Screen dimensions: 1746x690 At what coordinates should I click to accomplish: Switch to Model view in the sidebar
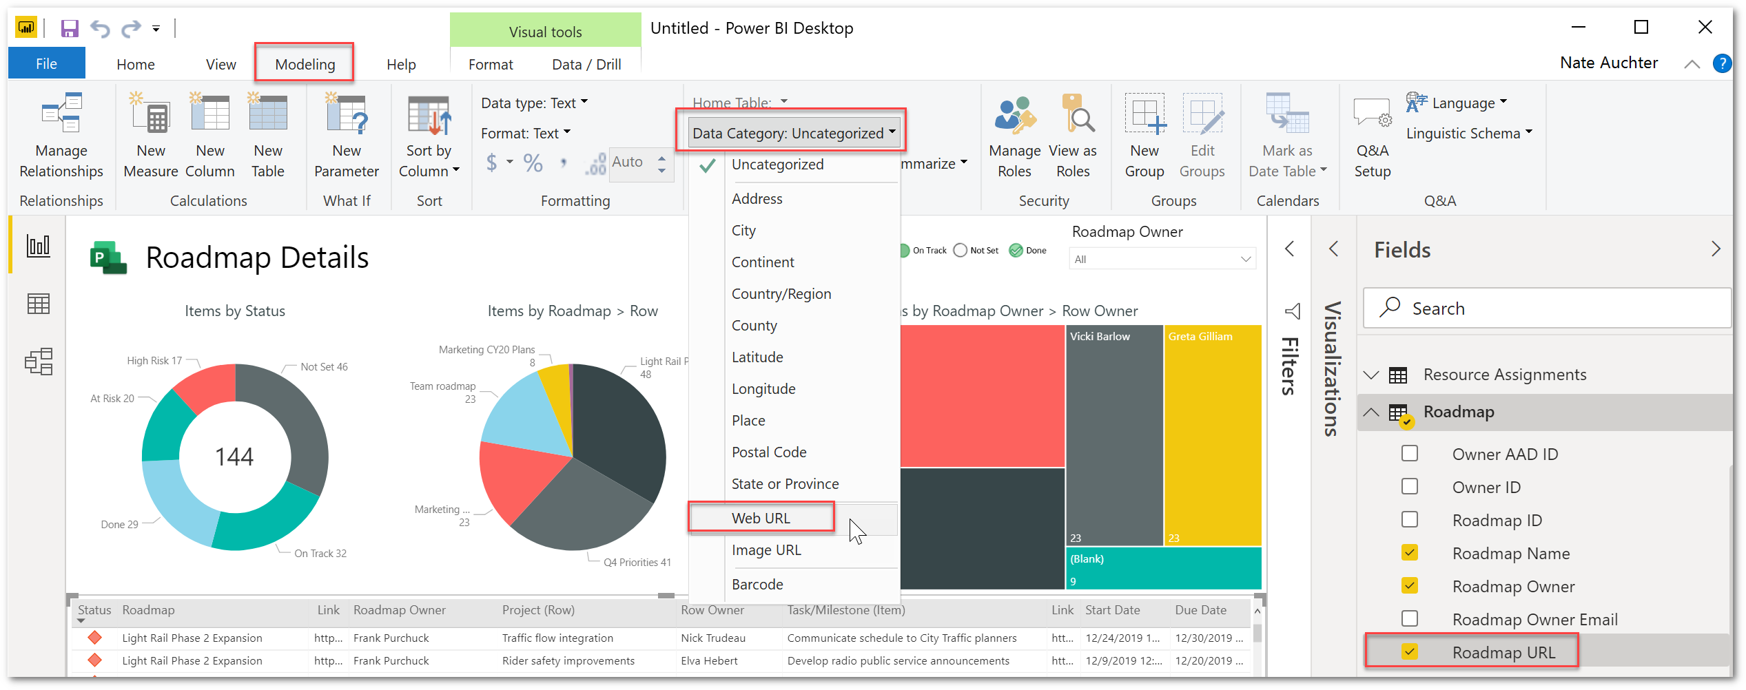pyautogui.click(x=39, y=362)
